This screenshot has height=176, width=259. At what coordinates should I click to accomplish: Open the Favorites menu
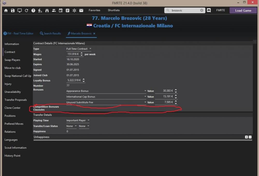[x=94, y=10]
